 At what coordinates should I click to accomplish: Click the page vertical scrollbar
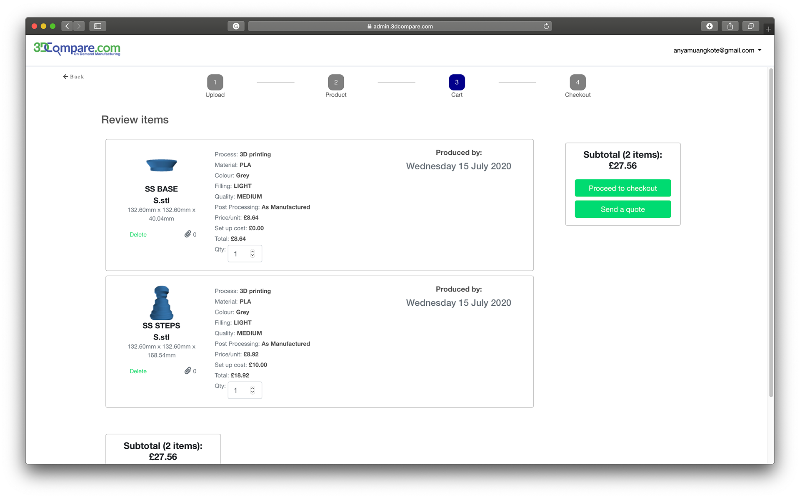click(x=771, y=232)
